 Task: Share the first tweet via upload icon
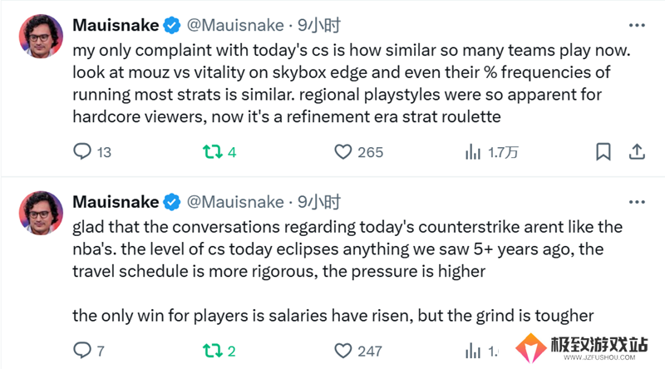(x=637, y=151)
